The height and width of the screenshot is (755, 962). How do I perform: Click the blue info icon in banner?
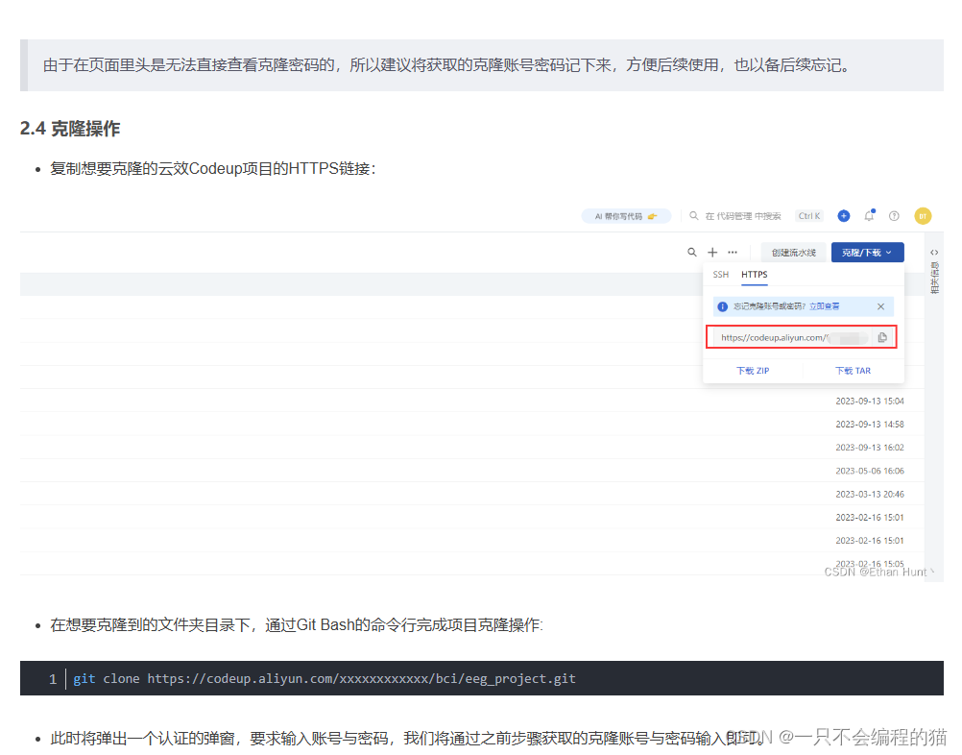723,306
